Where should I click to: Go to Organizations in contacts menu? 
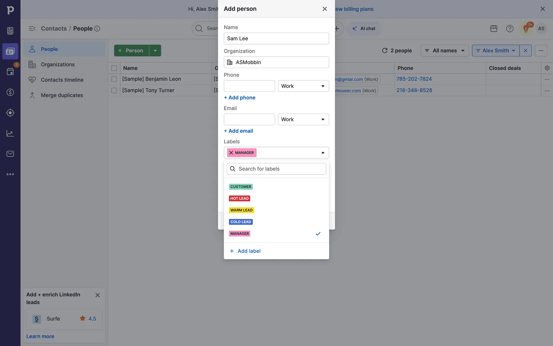click(58, 65)
